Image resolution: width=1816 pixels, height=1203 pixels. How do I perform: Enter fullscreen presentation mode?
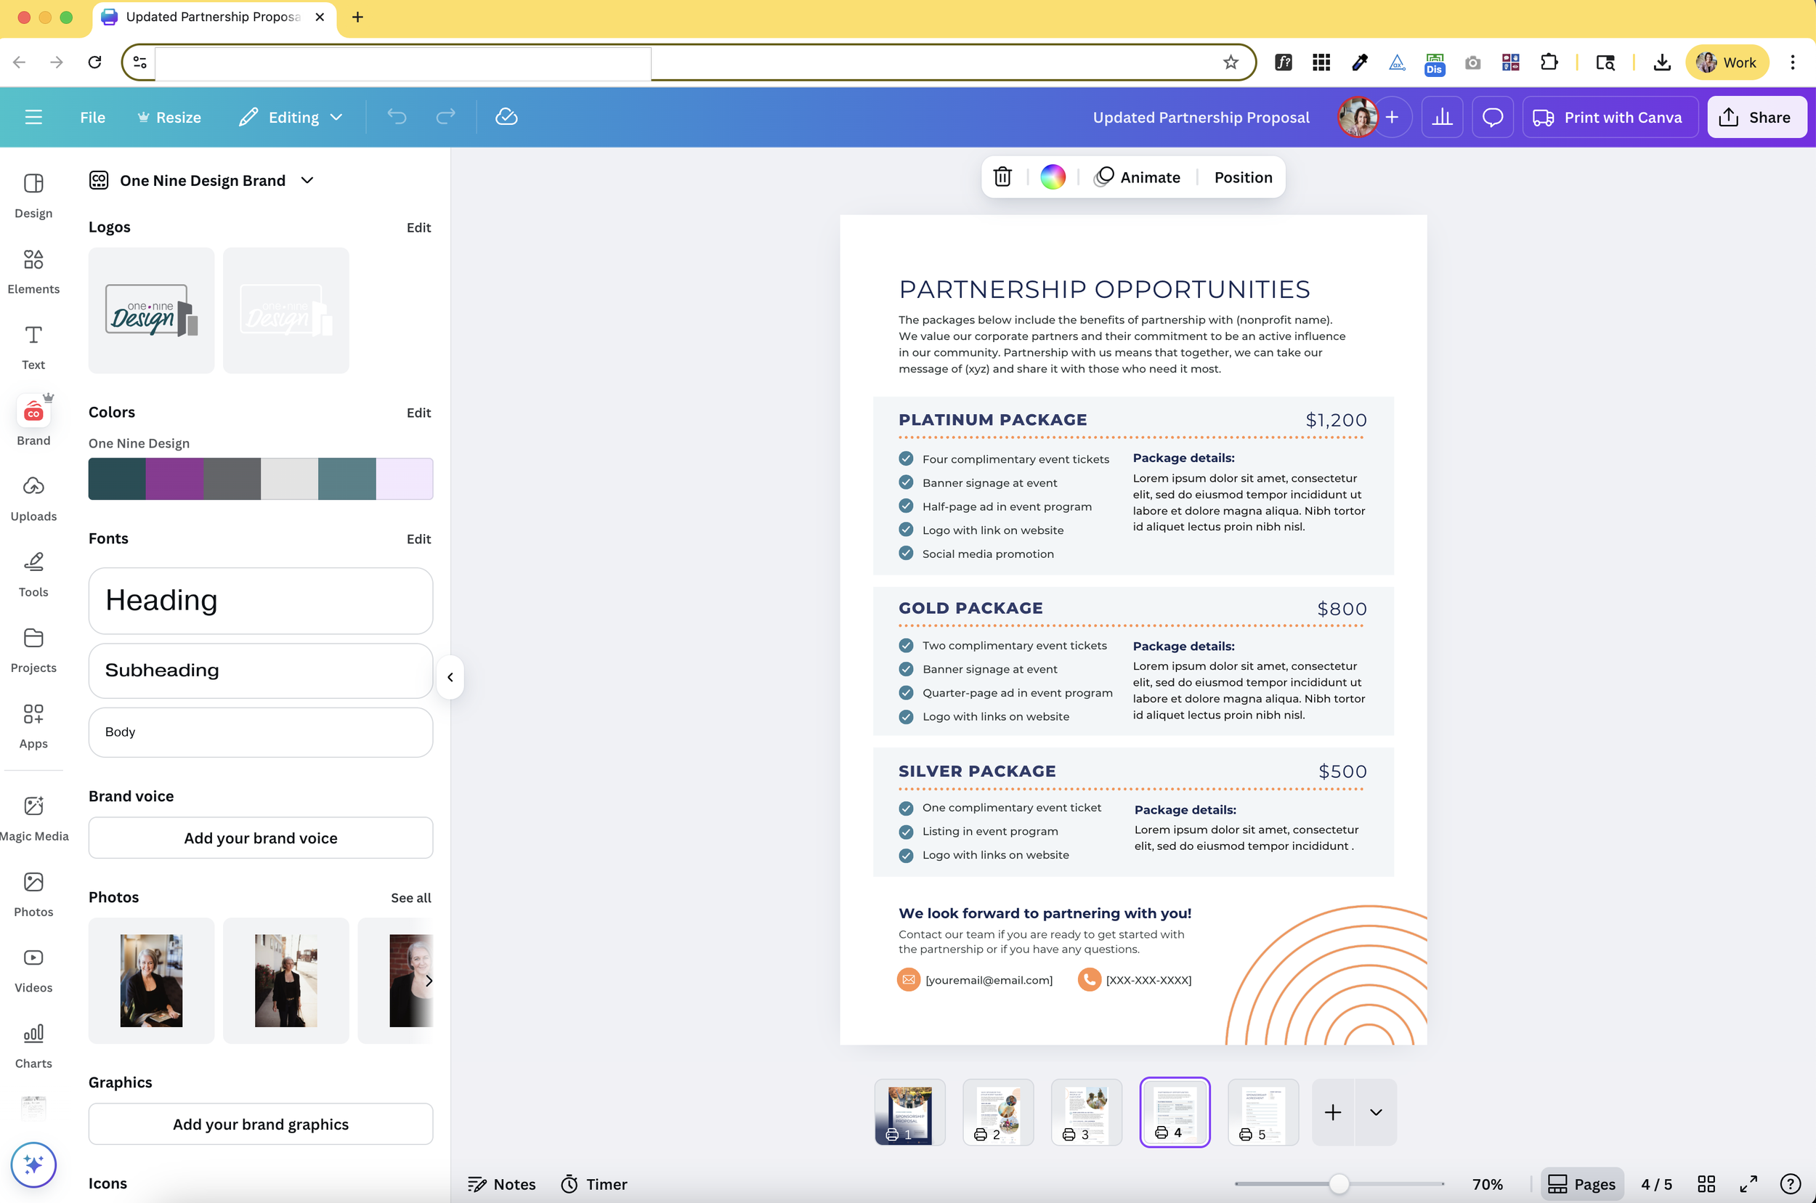point(1748,1184)
